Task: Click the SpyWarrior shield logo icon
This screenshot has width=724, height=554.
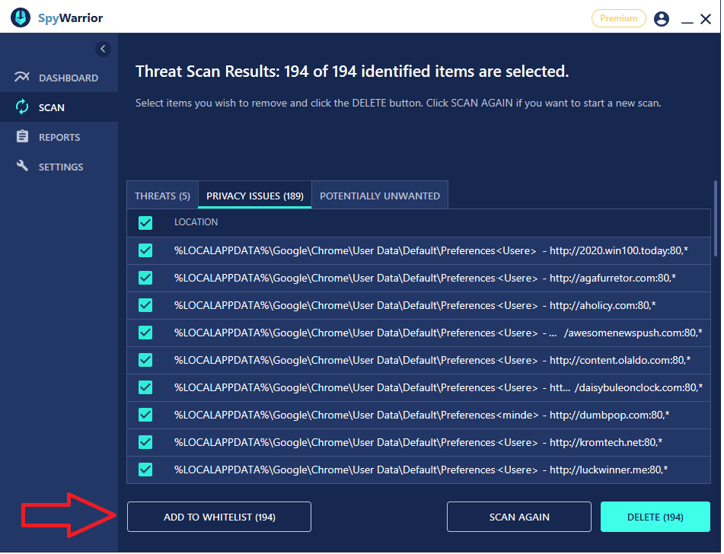Action: (x=21, y=18)
